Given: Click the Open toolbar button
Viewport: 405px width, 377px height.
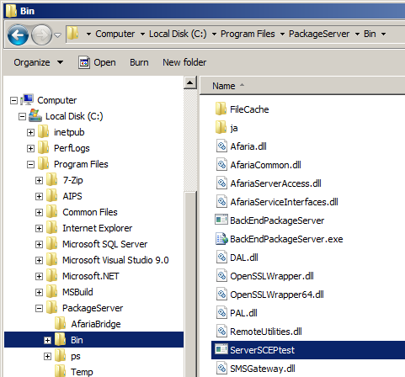Looking at the screenshot, I should (97, 62).
